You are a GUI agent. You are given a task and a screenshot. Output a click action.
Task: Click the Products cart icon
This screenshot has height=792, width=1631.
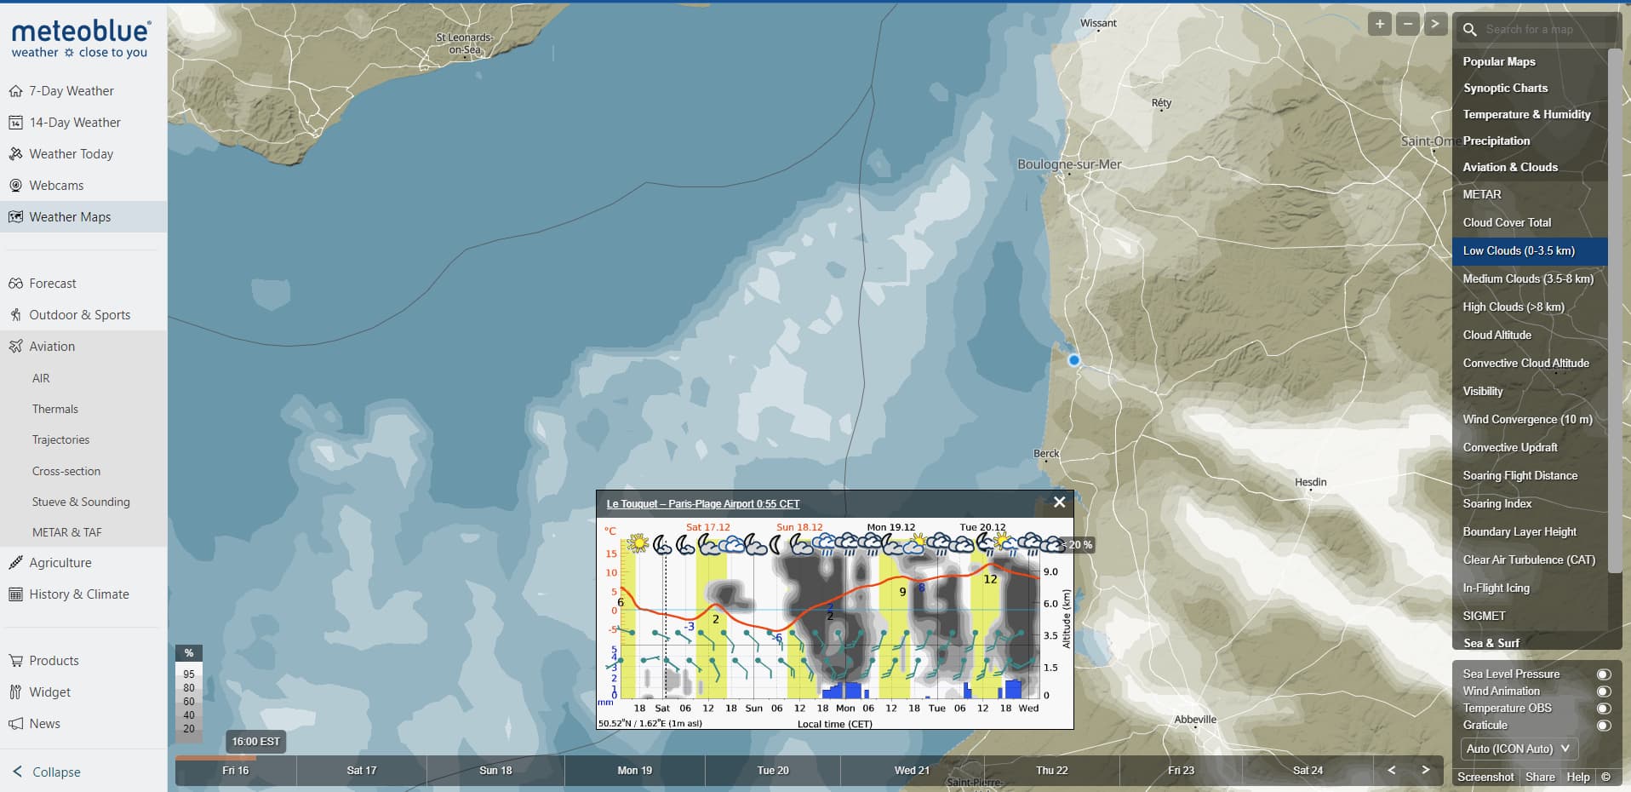(x=15, y=661)
